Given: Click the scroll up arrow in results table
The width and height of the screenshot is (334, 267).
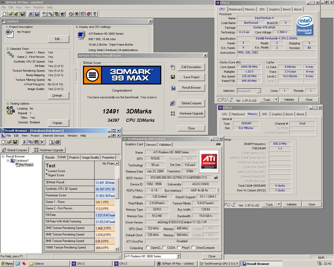Looking at the screenshot, I should coord(117,163).
